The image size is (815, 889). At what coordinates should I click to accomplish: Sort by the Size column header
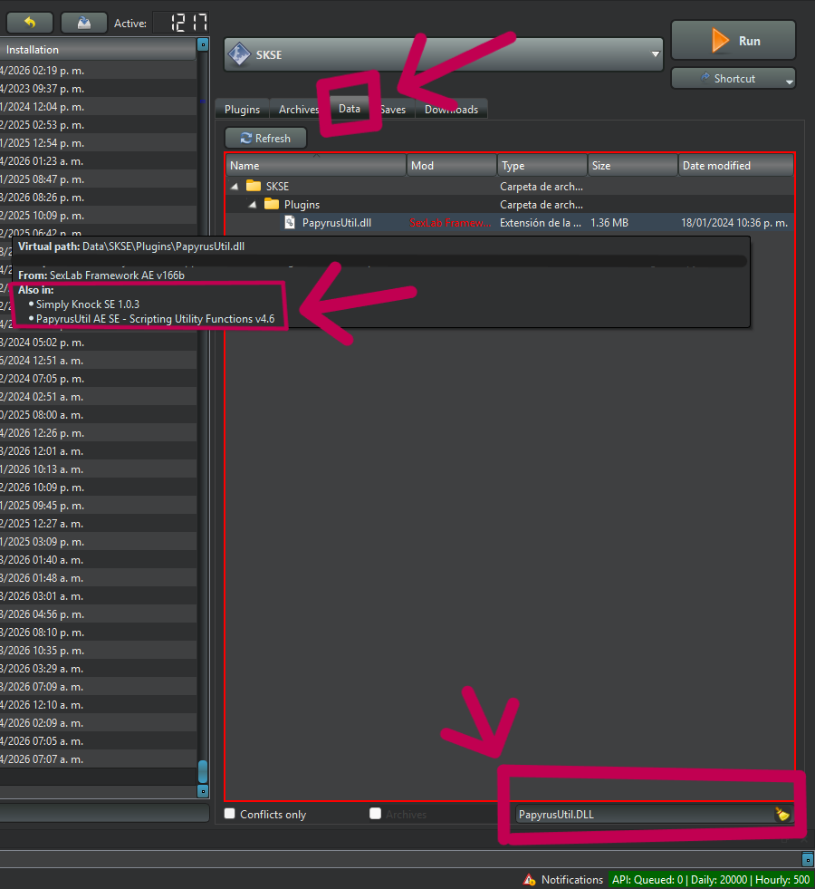click(633, 166)
